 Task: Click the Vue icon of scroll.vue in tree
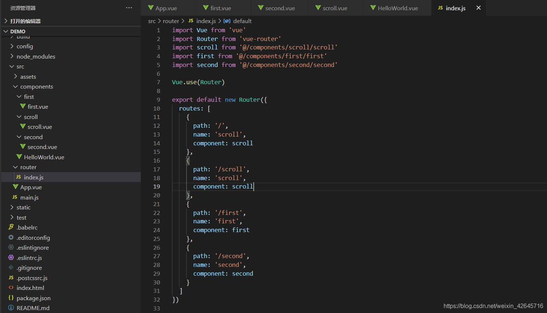[23, 127]
